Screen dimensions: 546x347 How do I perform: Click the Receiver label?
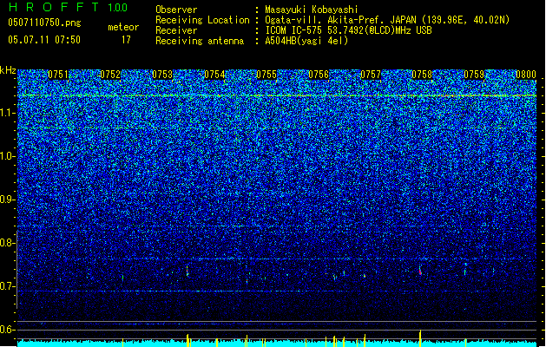tap(176, 30)
